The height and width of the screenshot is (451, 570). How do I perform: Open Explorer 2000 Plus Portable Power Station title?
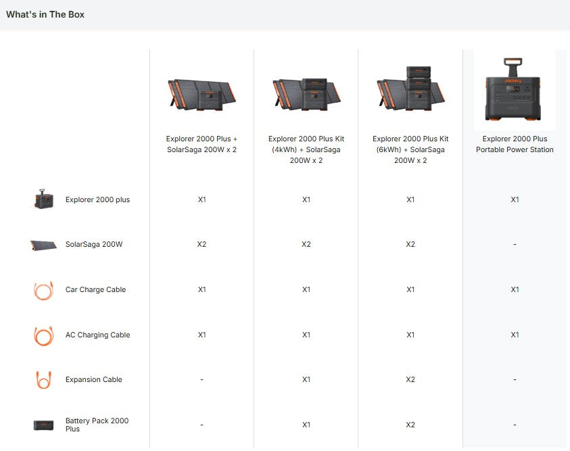pos(515,145)
